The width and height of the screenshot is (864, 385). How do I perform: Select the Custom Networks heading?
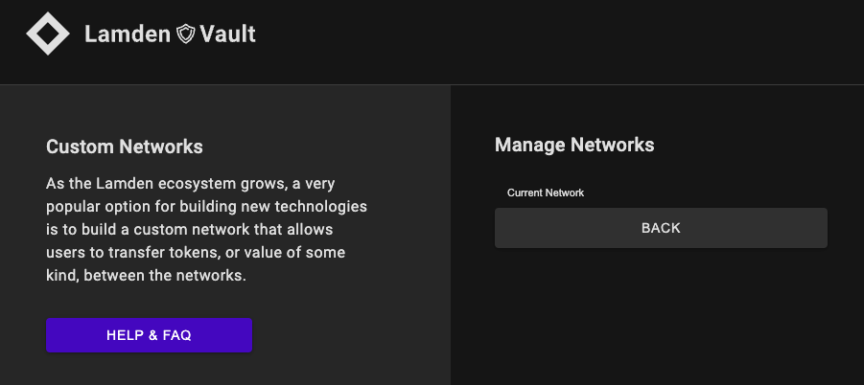125,147
